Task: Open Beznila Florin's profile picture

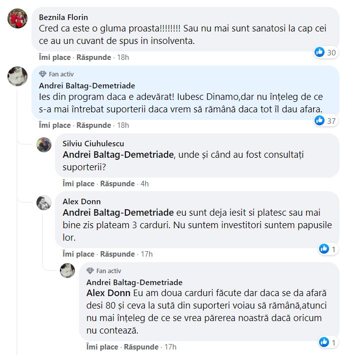Action: pos(17,18)
